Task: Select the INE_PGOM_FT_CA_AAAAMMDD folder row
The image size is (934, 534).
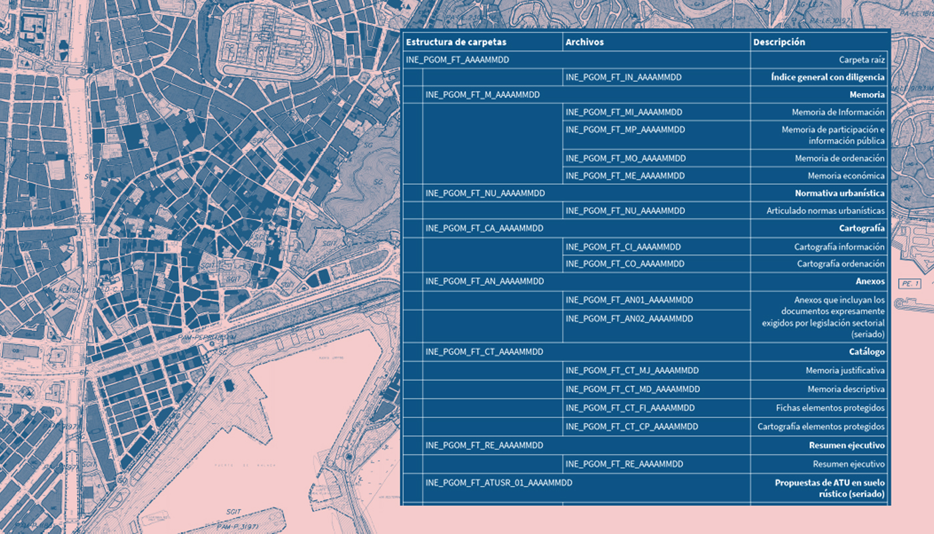Action: point(484,228)
